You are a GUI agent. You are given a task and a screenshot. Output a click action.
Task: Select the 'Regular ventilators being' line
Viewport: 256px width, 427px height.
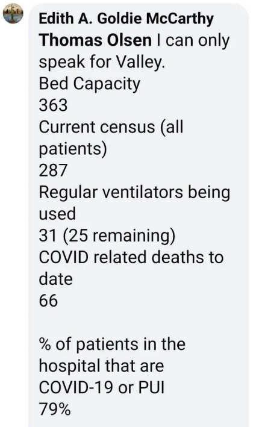point(134,193)
